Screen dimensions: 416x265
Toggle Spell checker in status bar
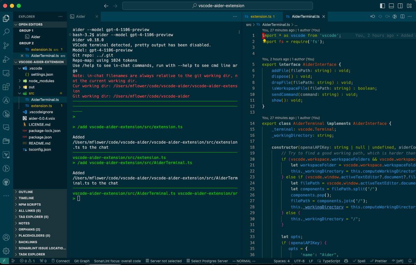click(x=359, y=261)
